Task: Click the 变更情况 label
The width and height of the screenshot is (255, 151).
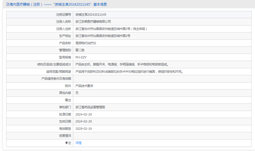Action: click(65, 136)
